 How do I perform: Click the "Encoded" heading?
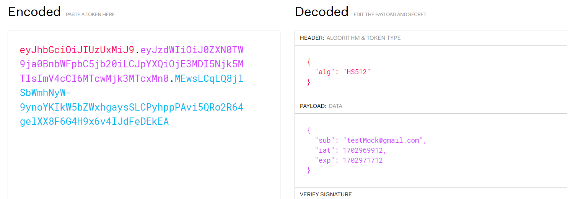tap(34, 12)
